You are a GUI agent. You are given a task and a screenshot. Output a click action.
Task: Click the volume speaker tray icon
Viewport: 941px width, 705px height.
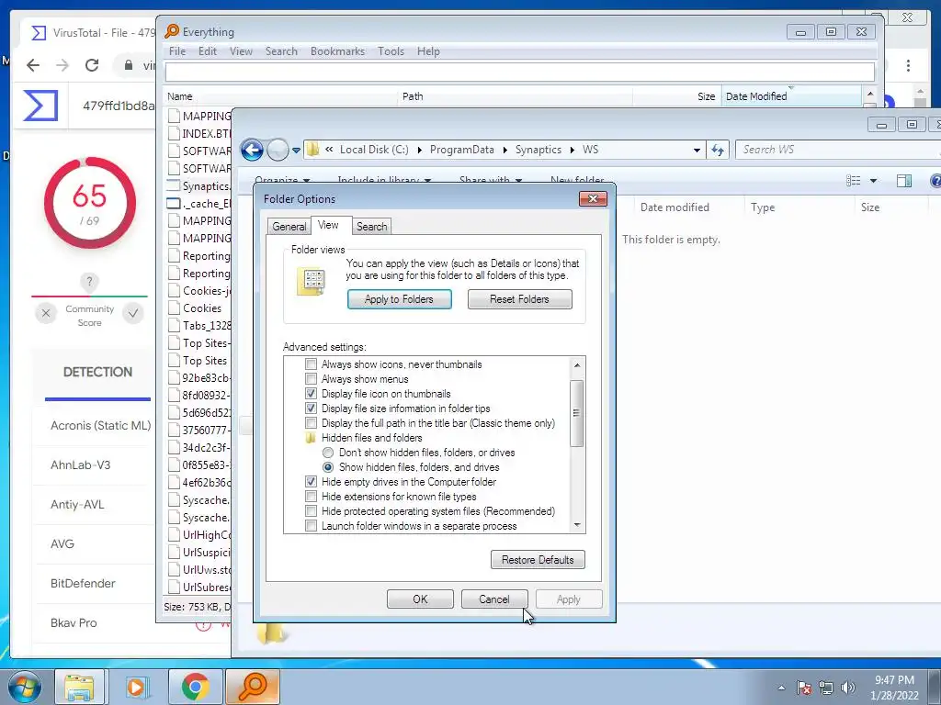pos(847,688)
